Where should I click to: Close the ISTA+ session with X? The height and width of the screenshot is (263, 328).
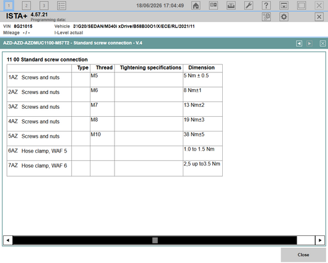point(319,17)
